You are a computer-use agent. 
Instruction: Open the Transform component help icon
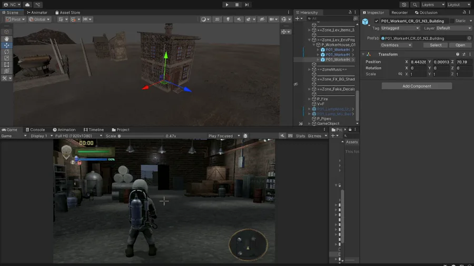tap(458, 54)
